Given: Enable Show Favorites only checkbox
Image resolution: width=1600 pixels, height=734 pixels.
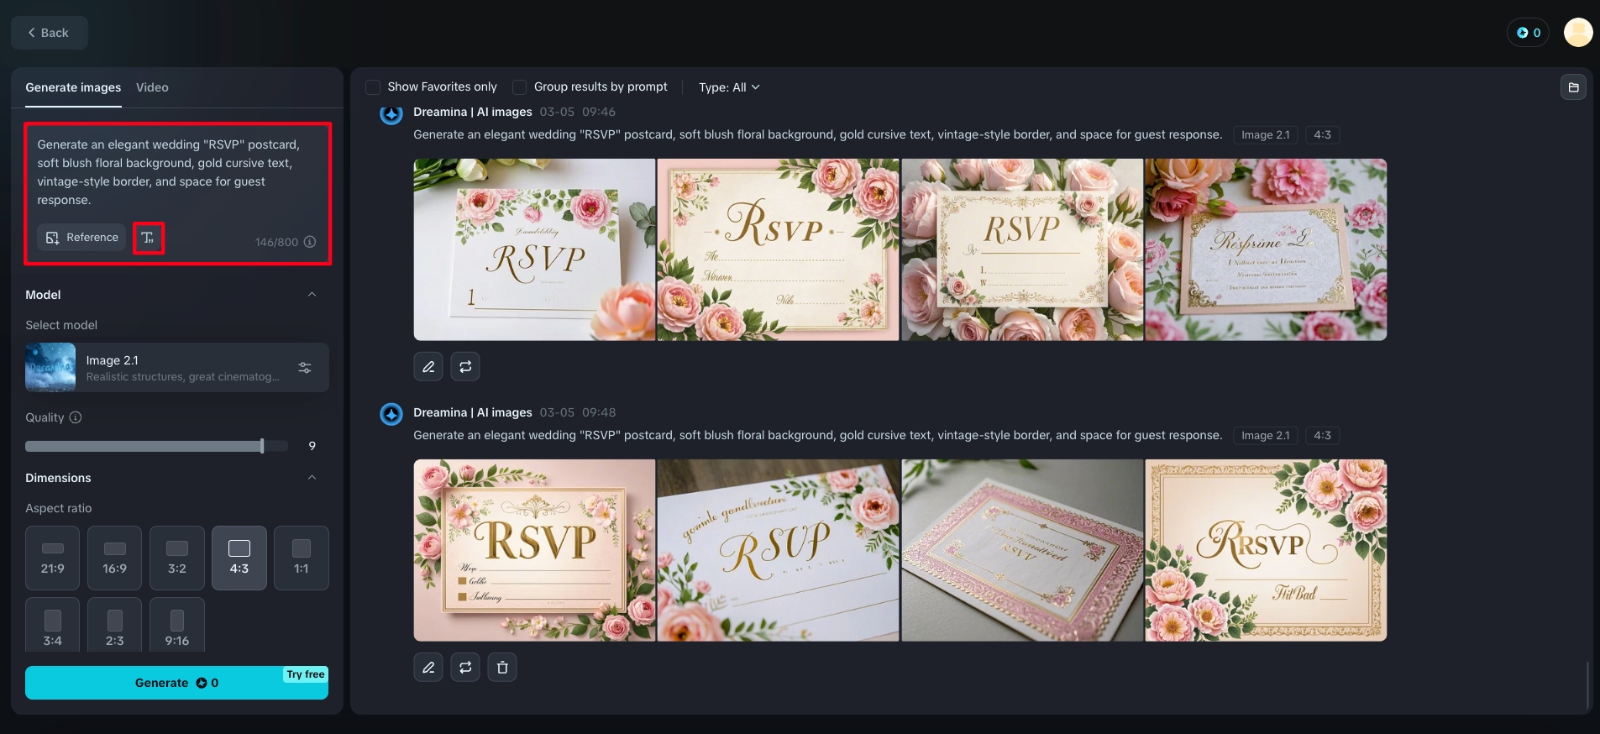Looking at the screenshot, I should click(x=373, y=87).
